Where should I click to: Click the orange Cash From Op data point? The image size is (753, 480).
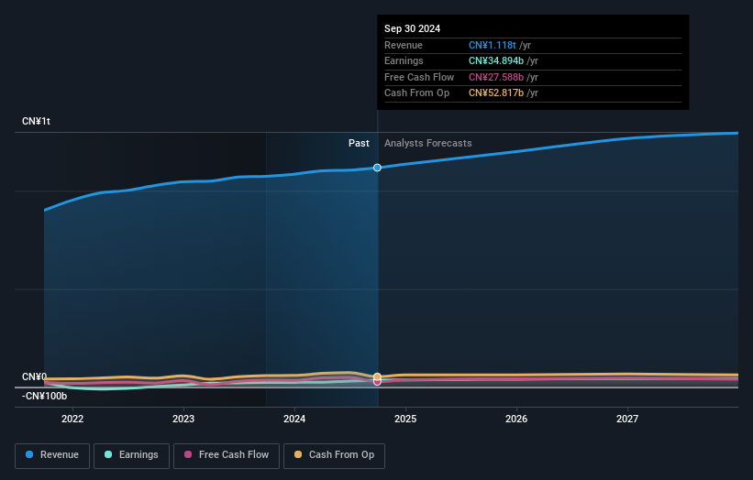tap(378, 376)
